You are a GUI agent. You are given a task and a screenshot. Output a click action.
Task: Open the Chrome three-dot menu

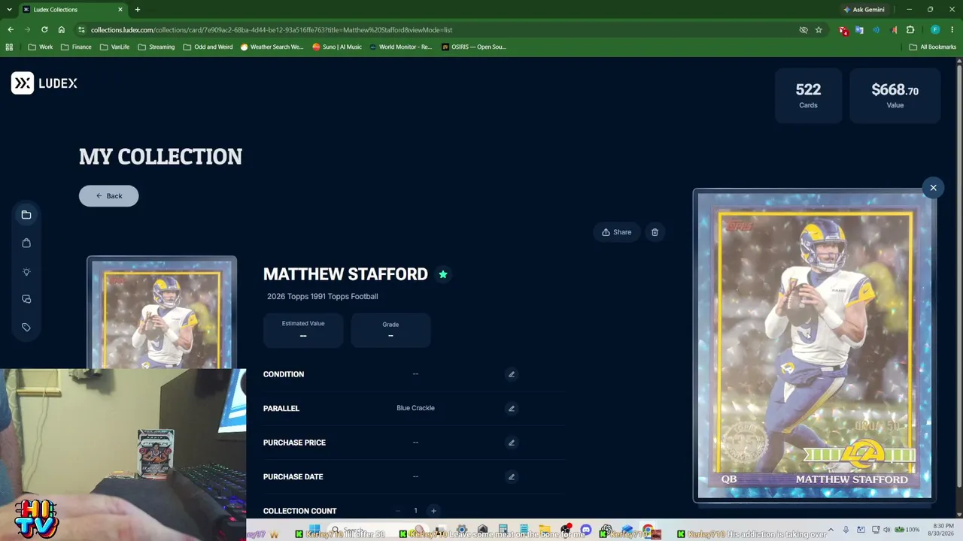pyautogui.click(x=952, y=30)
